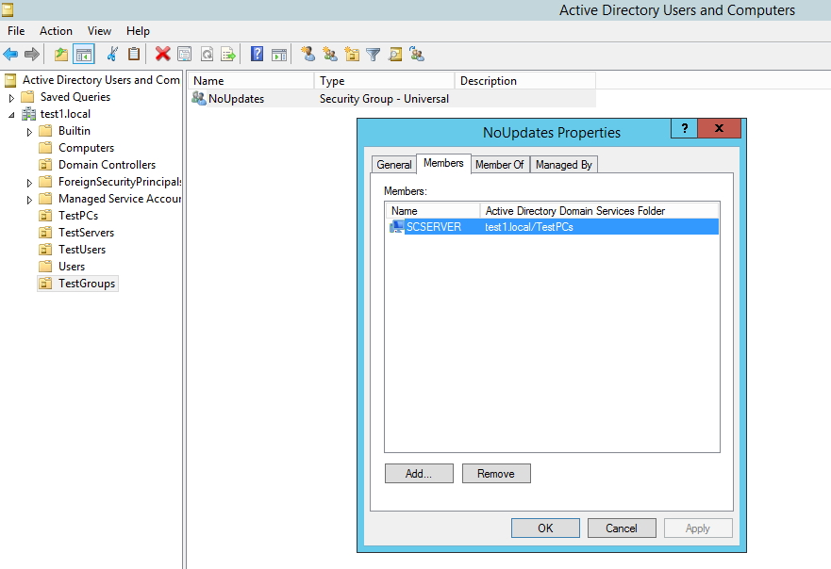Screen dimensions: 831x569
Task: Switch to the General tab
Action: tap(393, 165)
